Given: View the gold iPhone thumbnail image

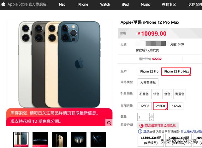Looking at the screenshot, I should (59, 139).
